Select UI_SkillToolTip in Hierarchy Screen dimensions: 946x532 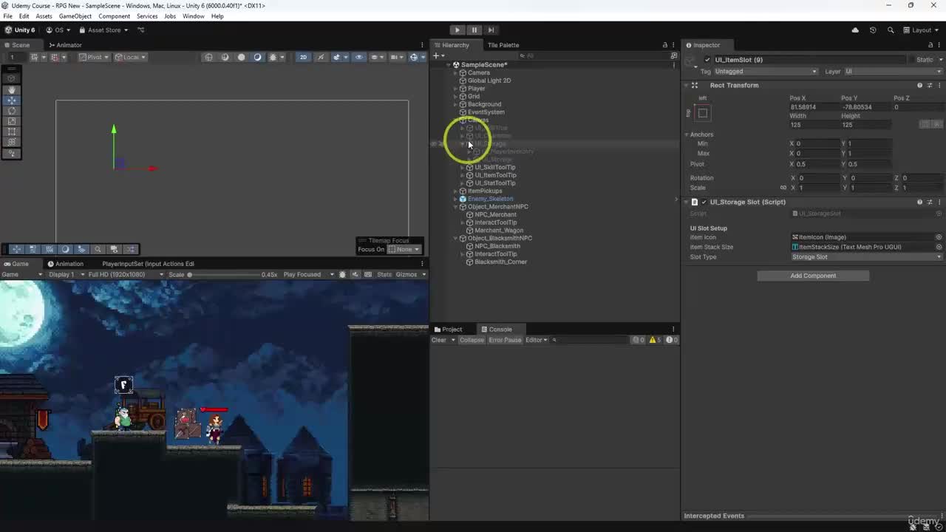(x=494, y=168)
